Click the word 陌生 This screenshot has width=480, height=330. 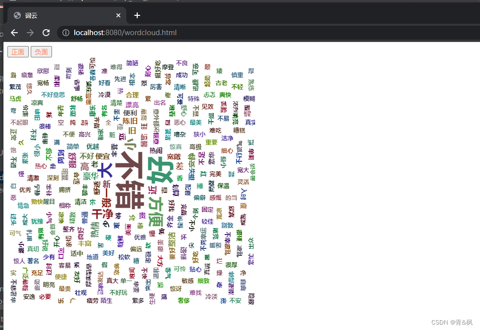click(106, 301)
